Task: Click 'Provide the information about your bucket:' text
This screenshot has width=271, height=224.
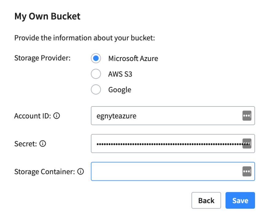Action: 85,38
